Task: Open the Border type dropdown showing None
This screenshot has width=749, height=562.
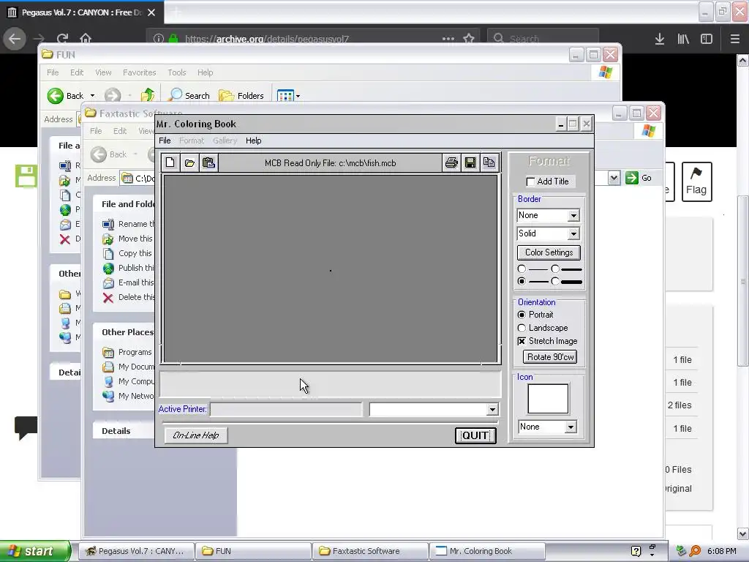Action: click(x=573, y=216)
